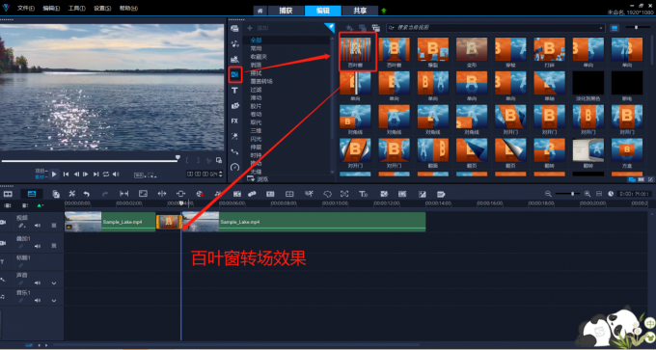
Task: Click the preview scrubber handle
Action: (x=178, y=158)
